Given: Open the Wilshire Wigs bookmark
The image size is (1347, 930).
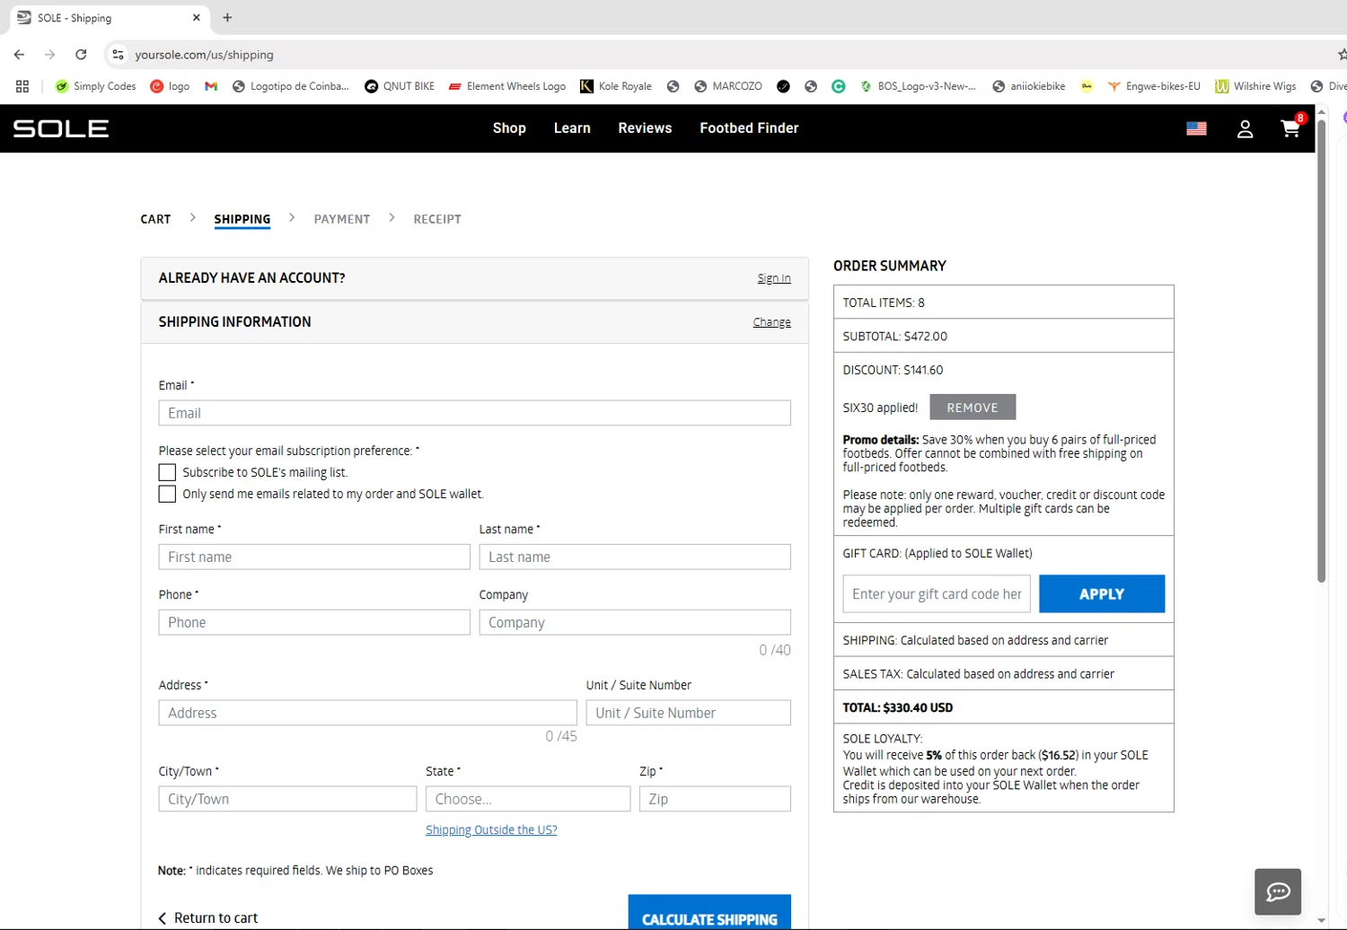Looking at the screenshot, I should tap(1255, 86).
